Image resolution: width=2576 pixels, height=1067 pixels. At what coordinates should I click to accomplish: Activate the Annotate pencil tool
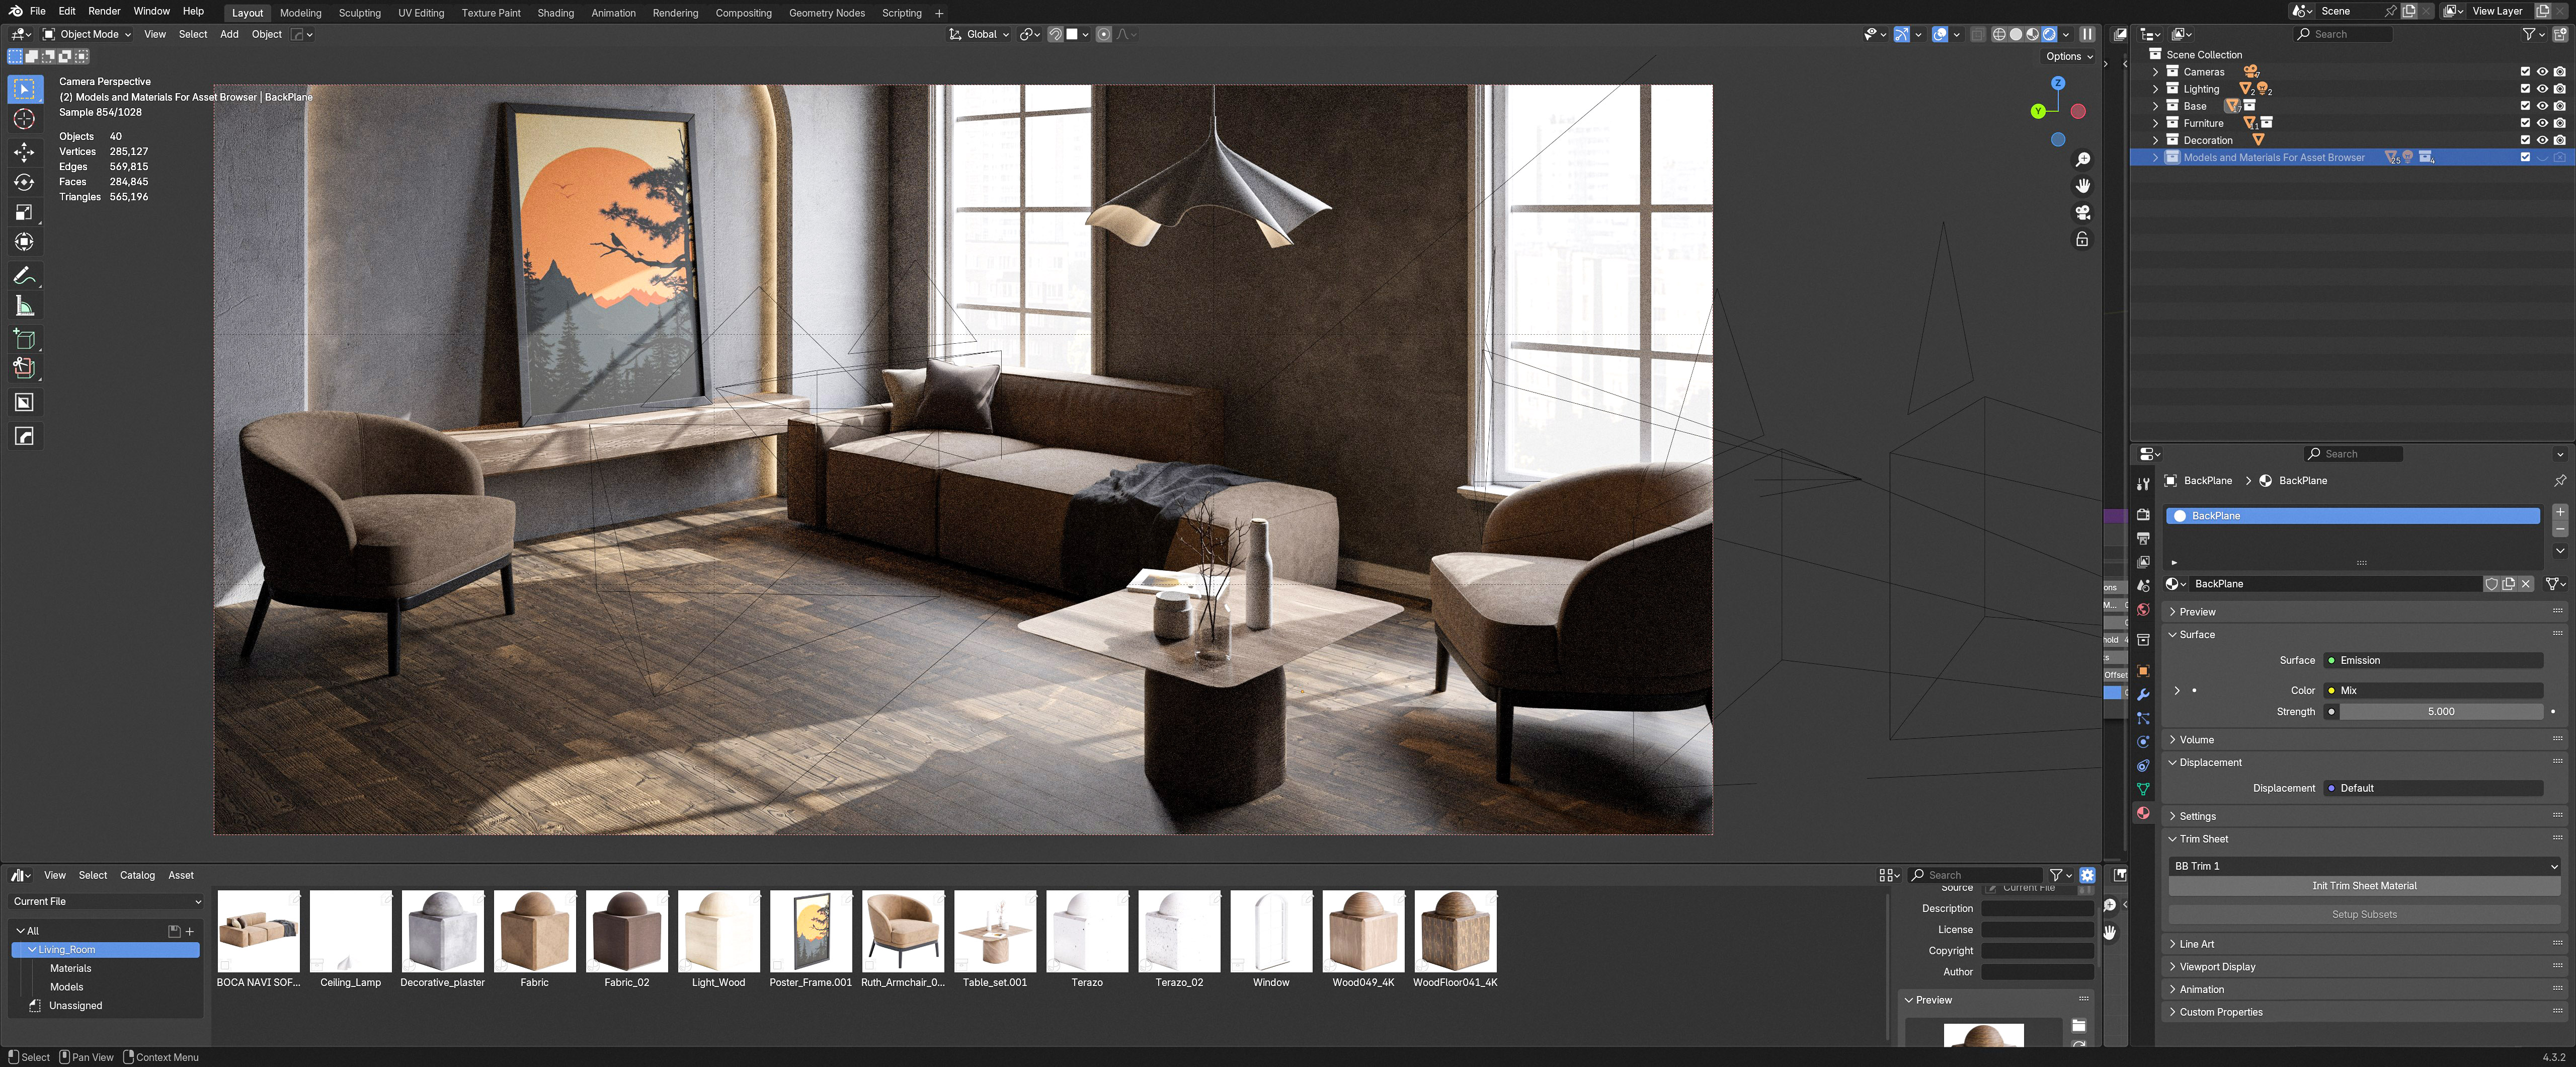(24, 276)
